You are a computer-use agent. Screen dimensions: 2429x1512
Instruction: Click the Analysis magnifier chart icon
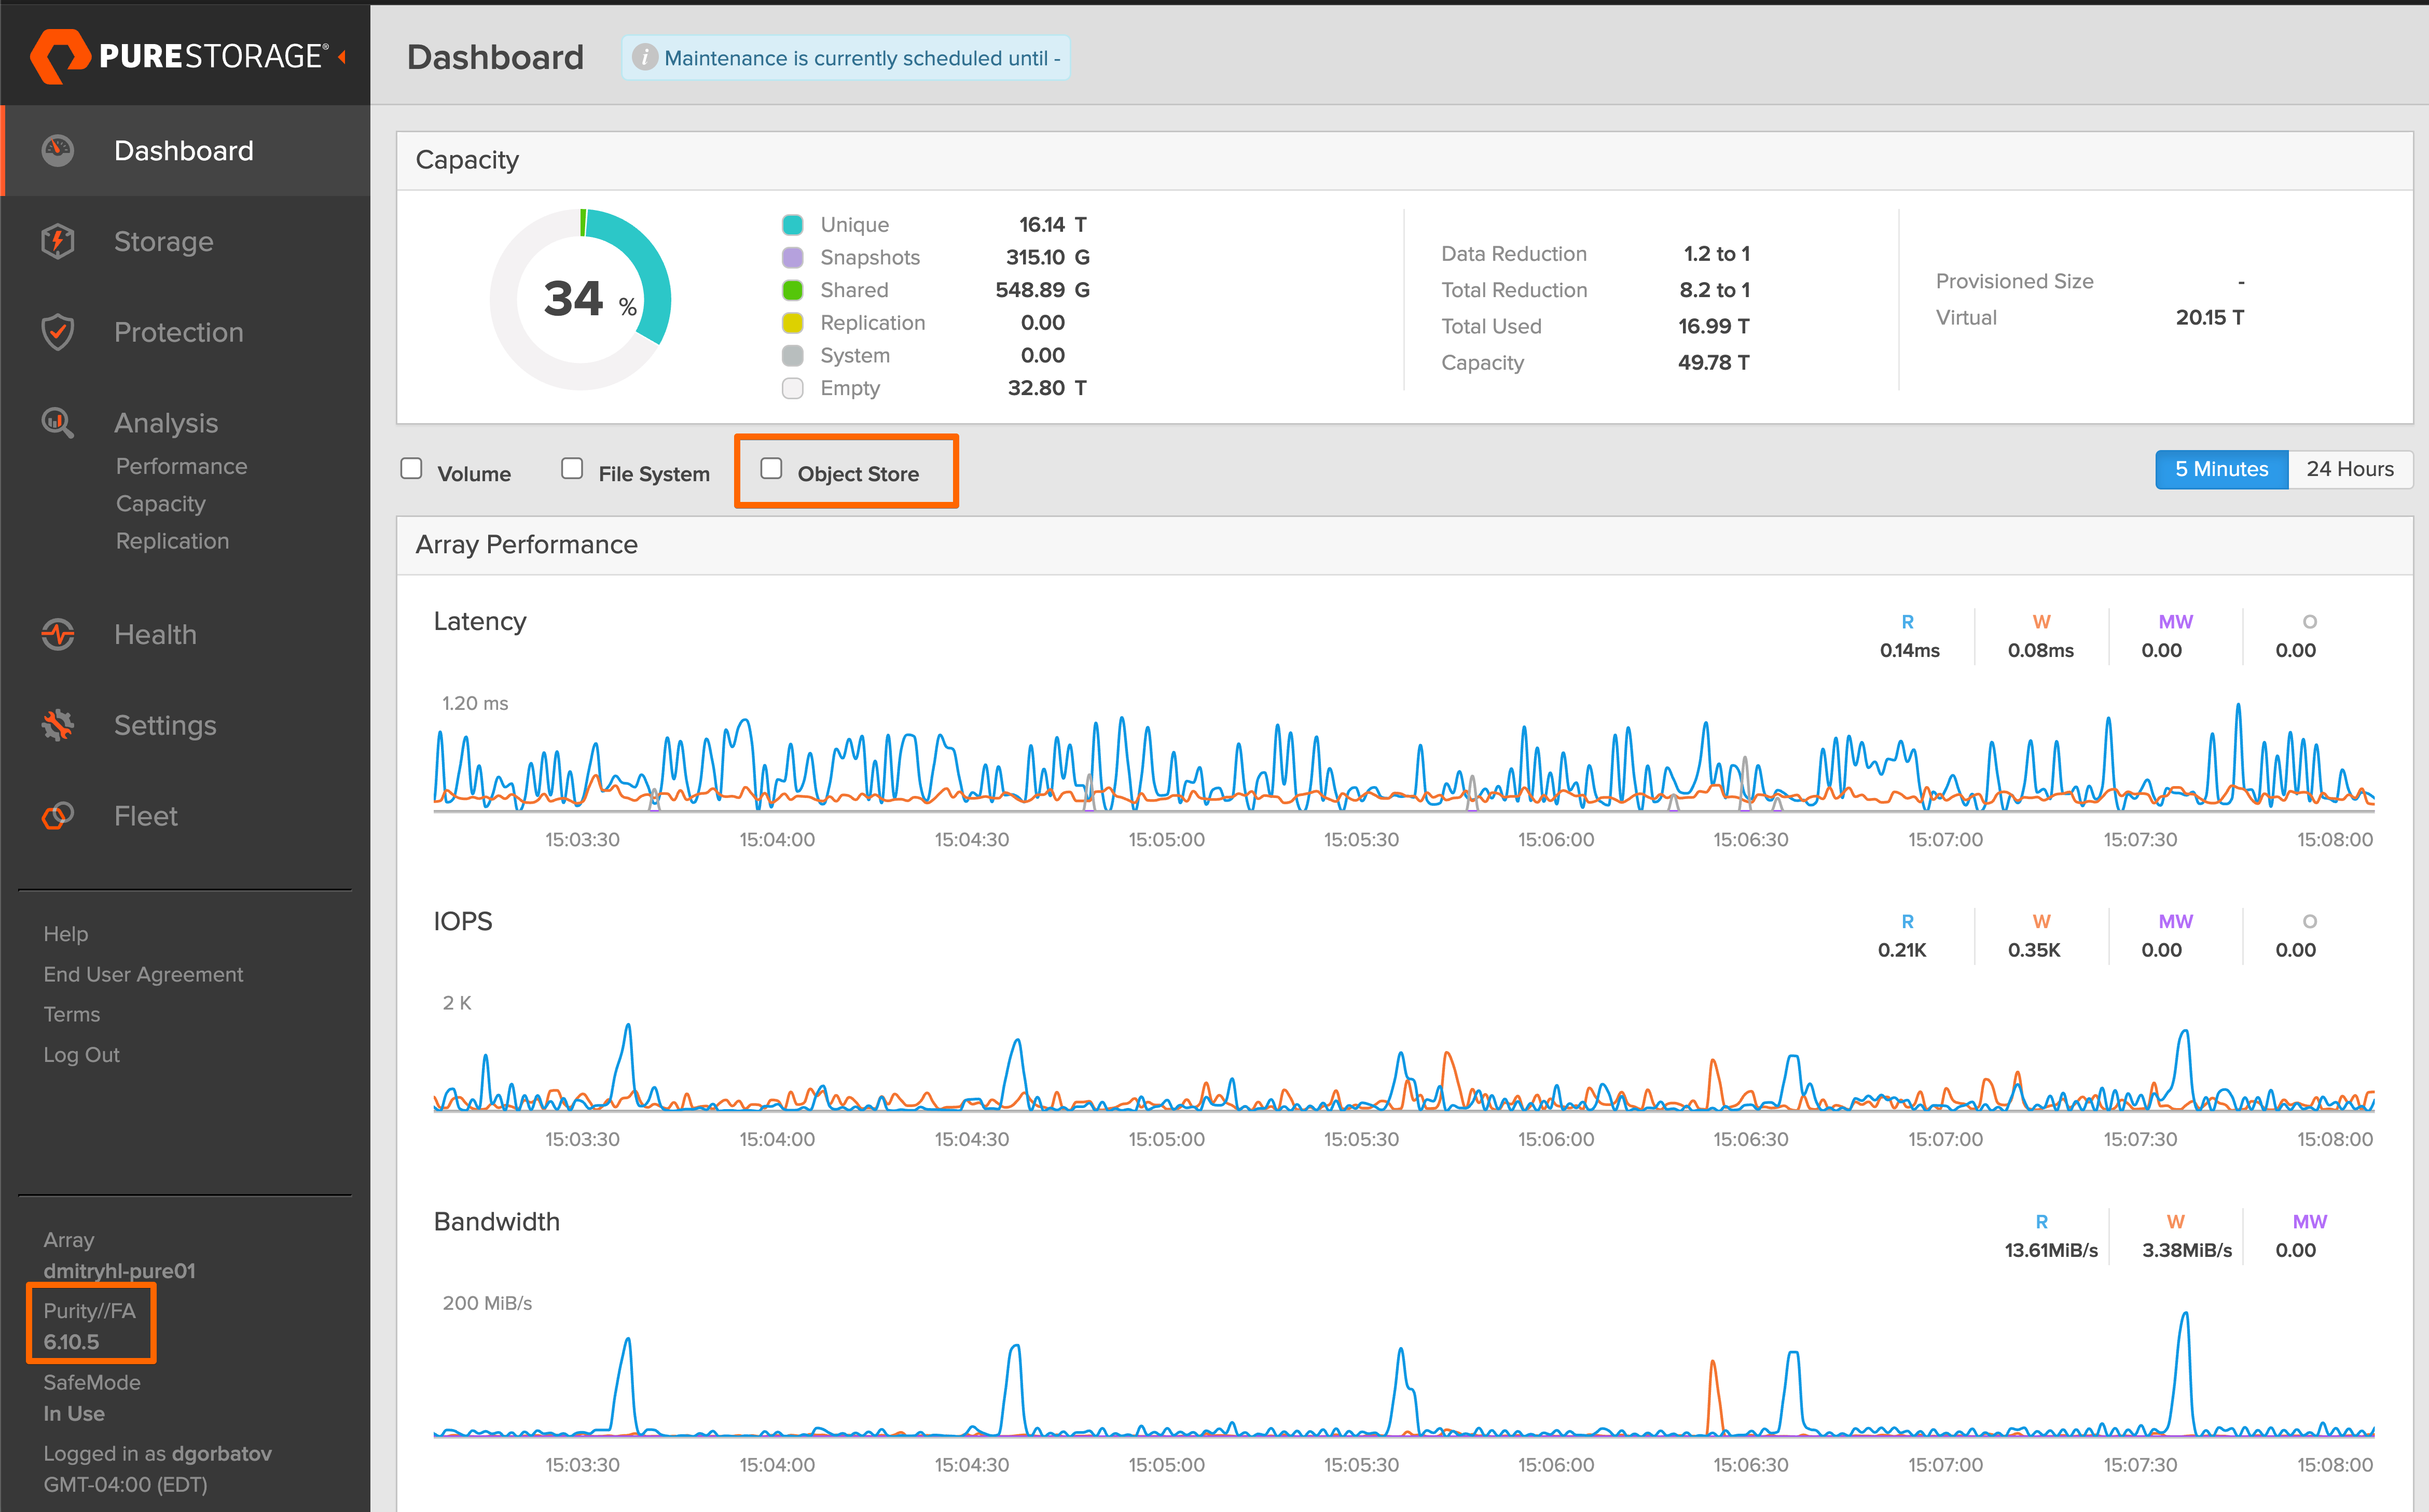point(58,423)
